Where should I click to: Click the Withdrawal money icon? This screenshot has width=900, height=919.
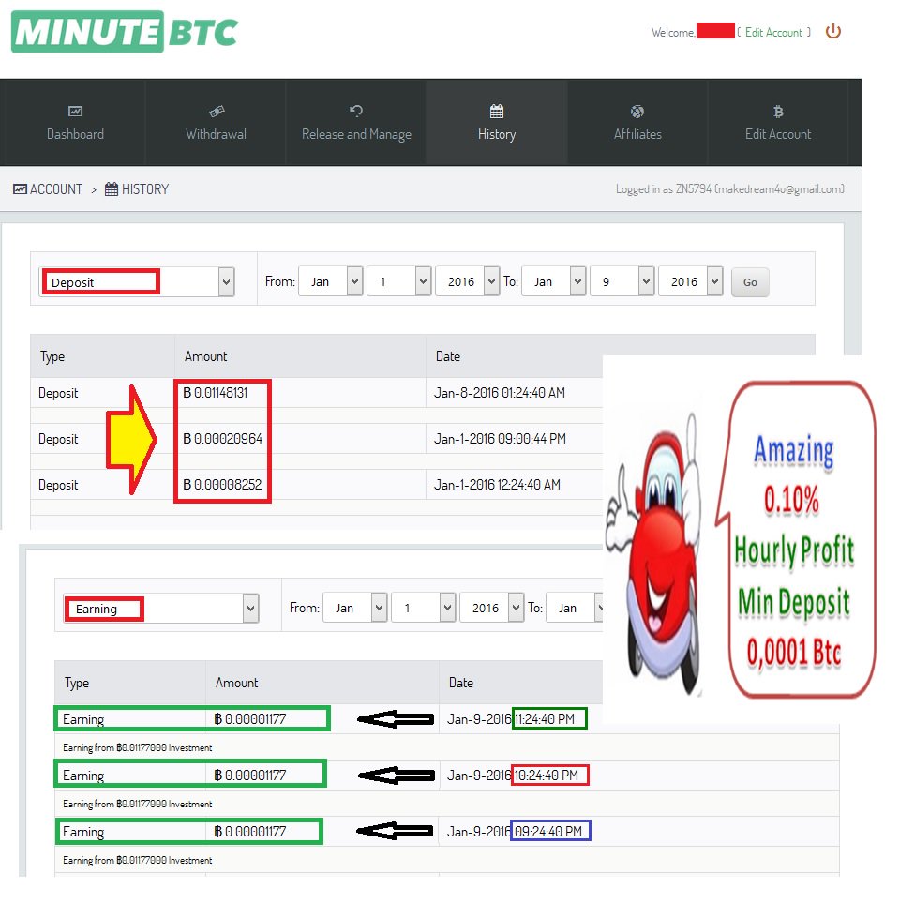tap(217, 111)
